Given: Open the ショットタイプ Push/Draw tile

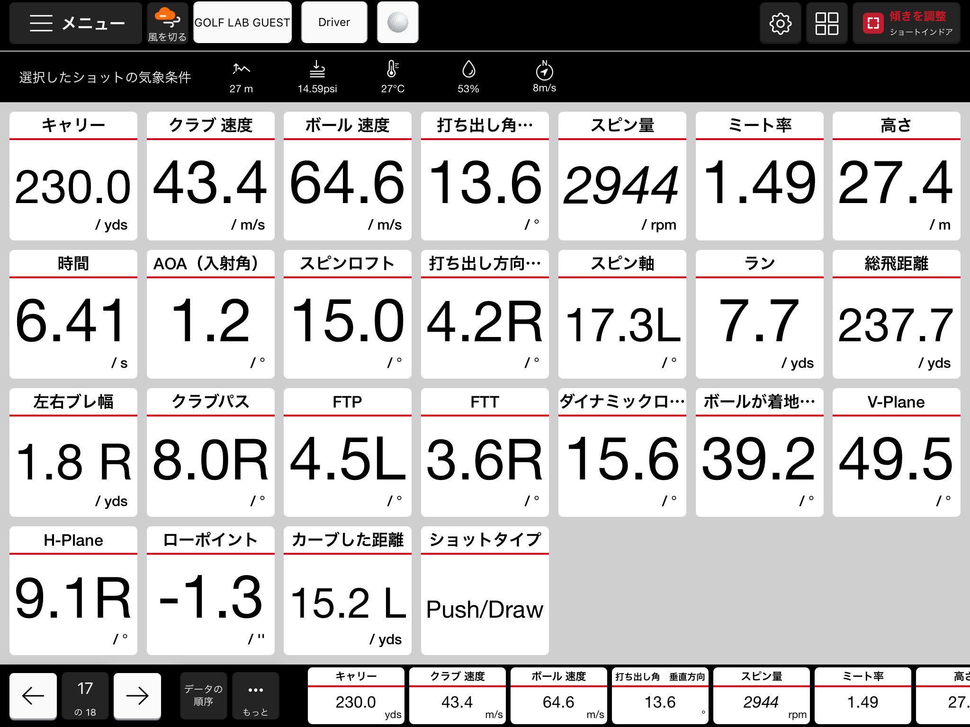Looking at the screenshot, I should click(485, 591).
